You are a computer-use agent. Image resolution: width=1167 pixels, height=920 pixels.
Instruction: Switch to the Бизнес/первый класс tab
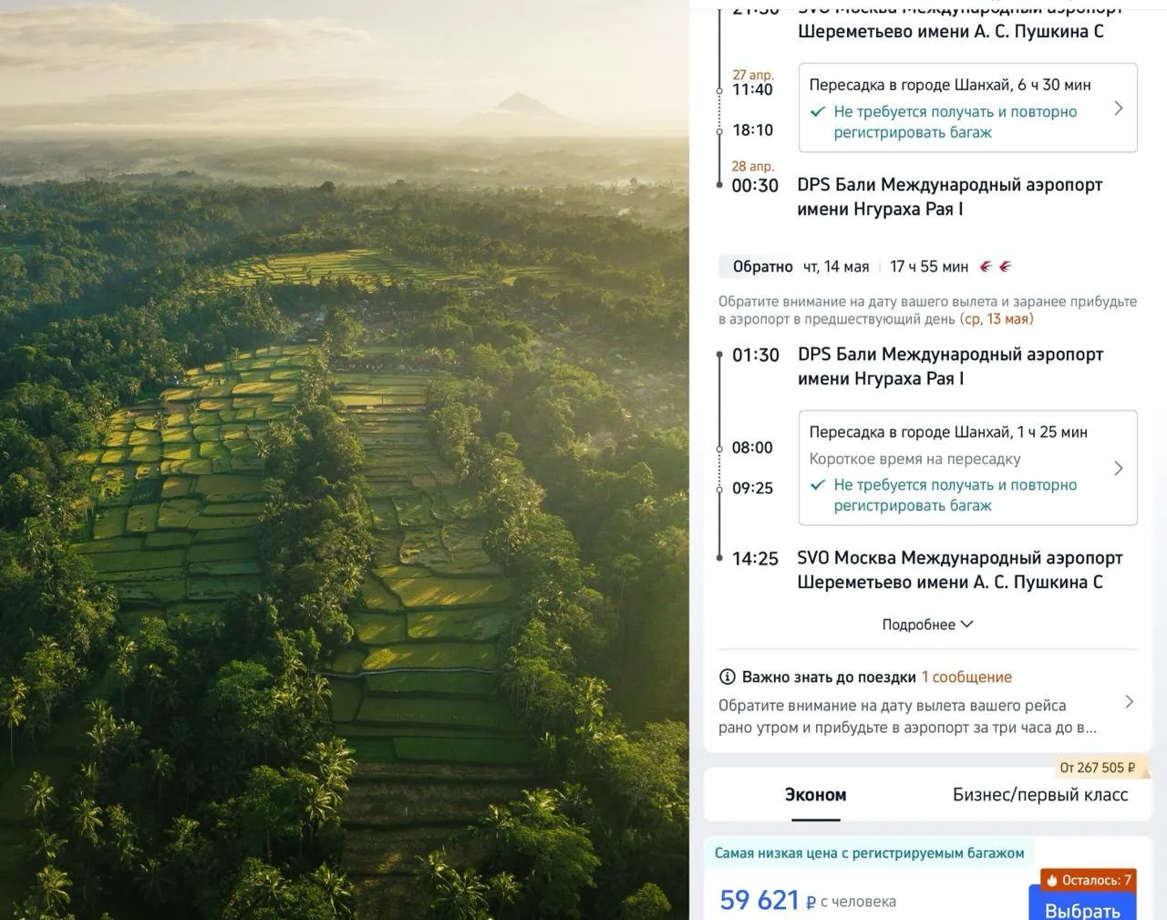(x=1039, y=795)
